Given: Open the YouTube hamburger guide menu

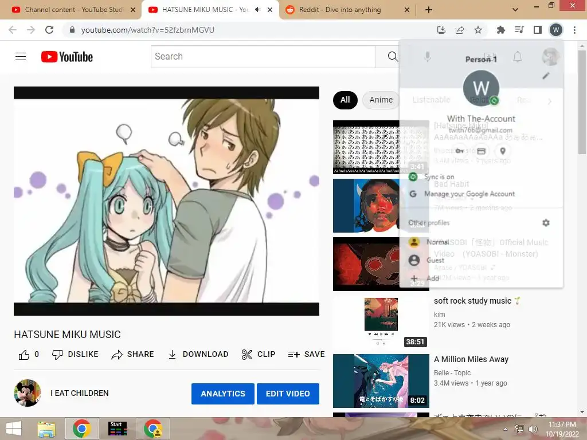Looking at the screenshot, I should (21, 57).
